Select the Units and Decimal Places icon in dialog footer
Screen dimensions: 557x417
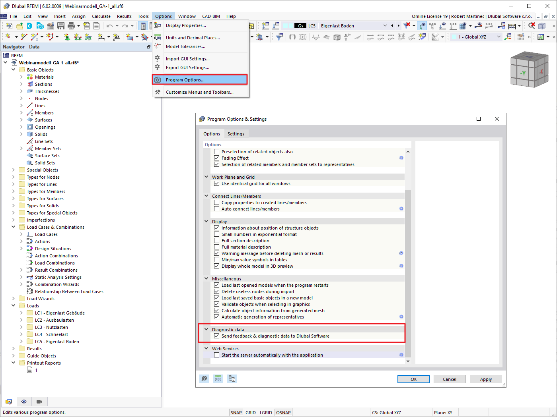(218, 378)
